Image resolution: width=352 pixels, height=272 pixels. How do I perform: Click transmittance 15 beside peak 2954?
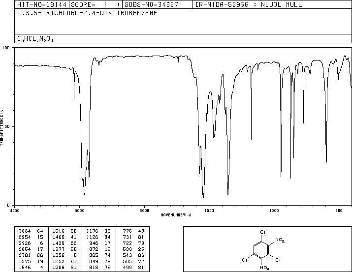pos(40,237)
